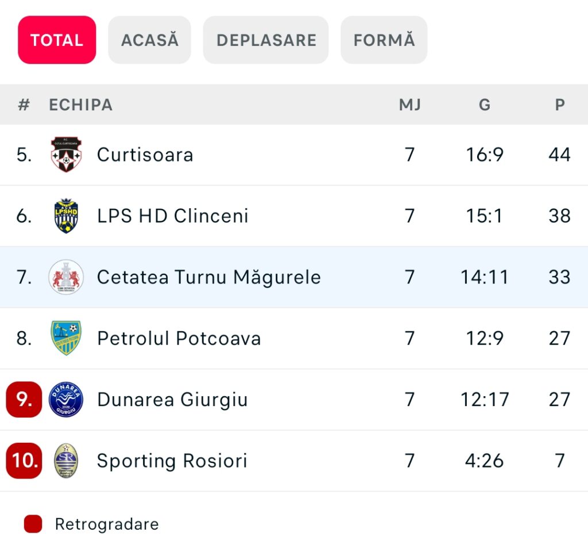Switch to the ACASĂ tab
This screenshot has width=588, height=540.
(150, 40)
